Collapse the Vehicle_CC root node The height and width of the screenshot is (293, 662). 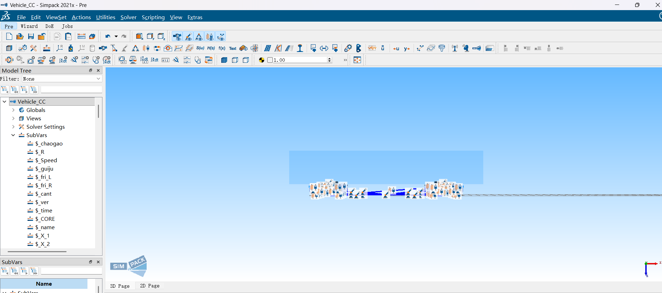point(5,102)
